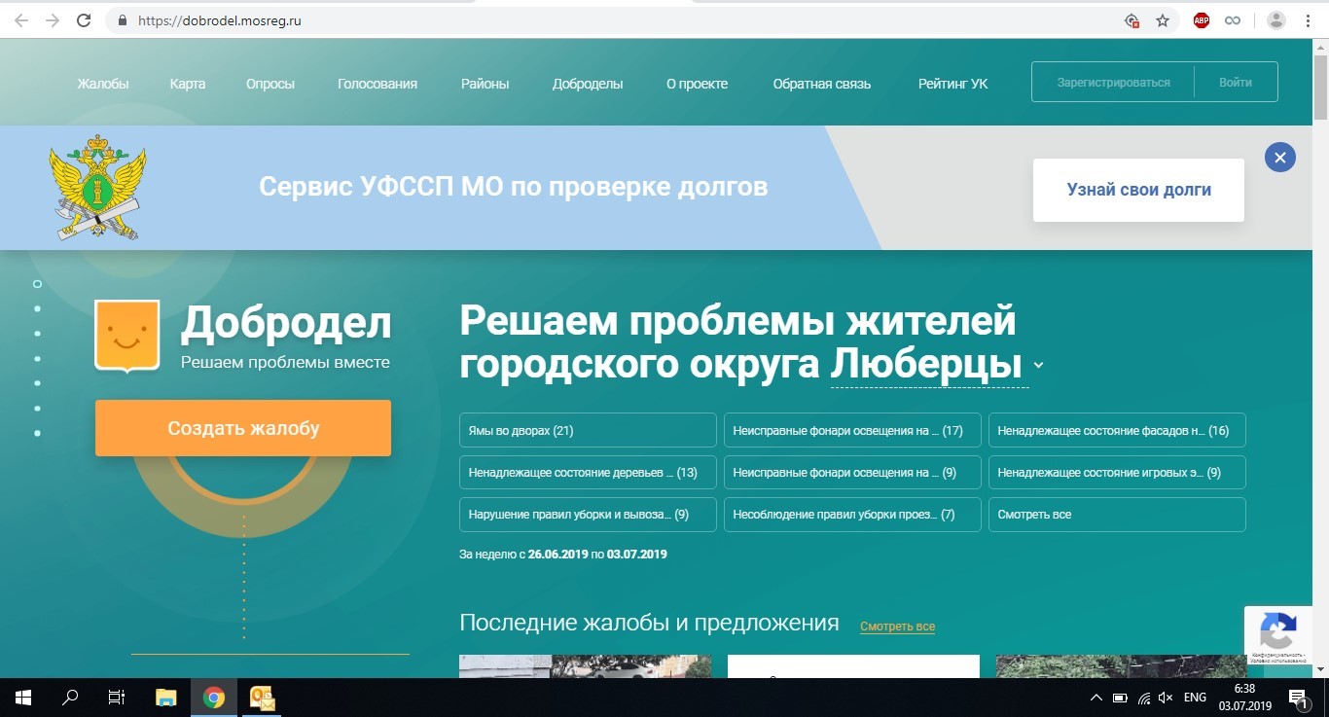The image size is (1329, 717).
Task: Click the Смотреть все link beside recent complaints
Action: click(x=897, y=627)
